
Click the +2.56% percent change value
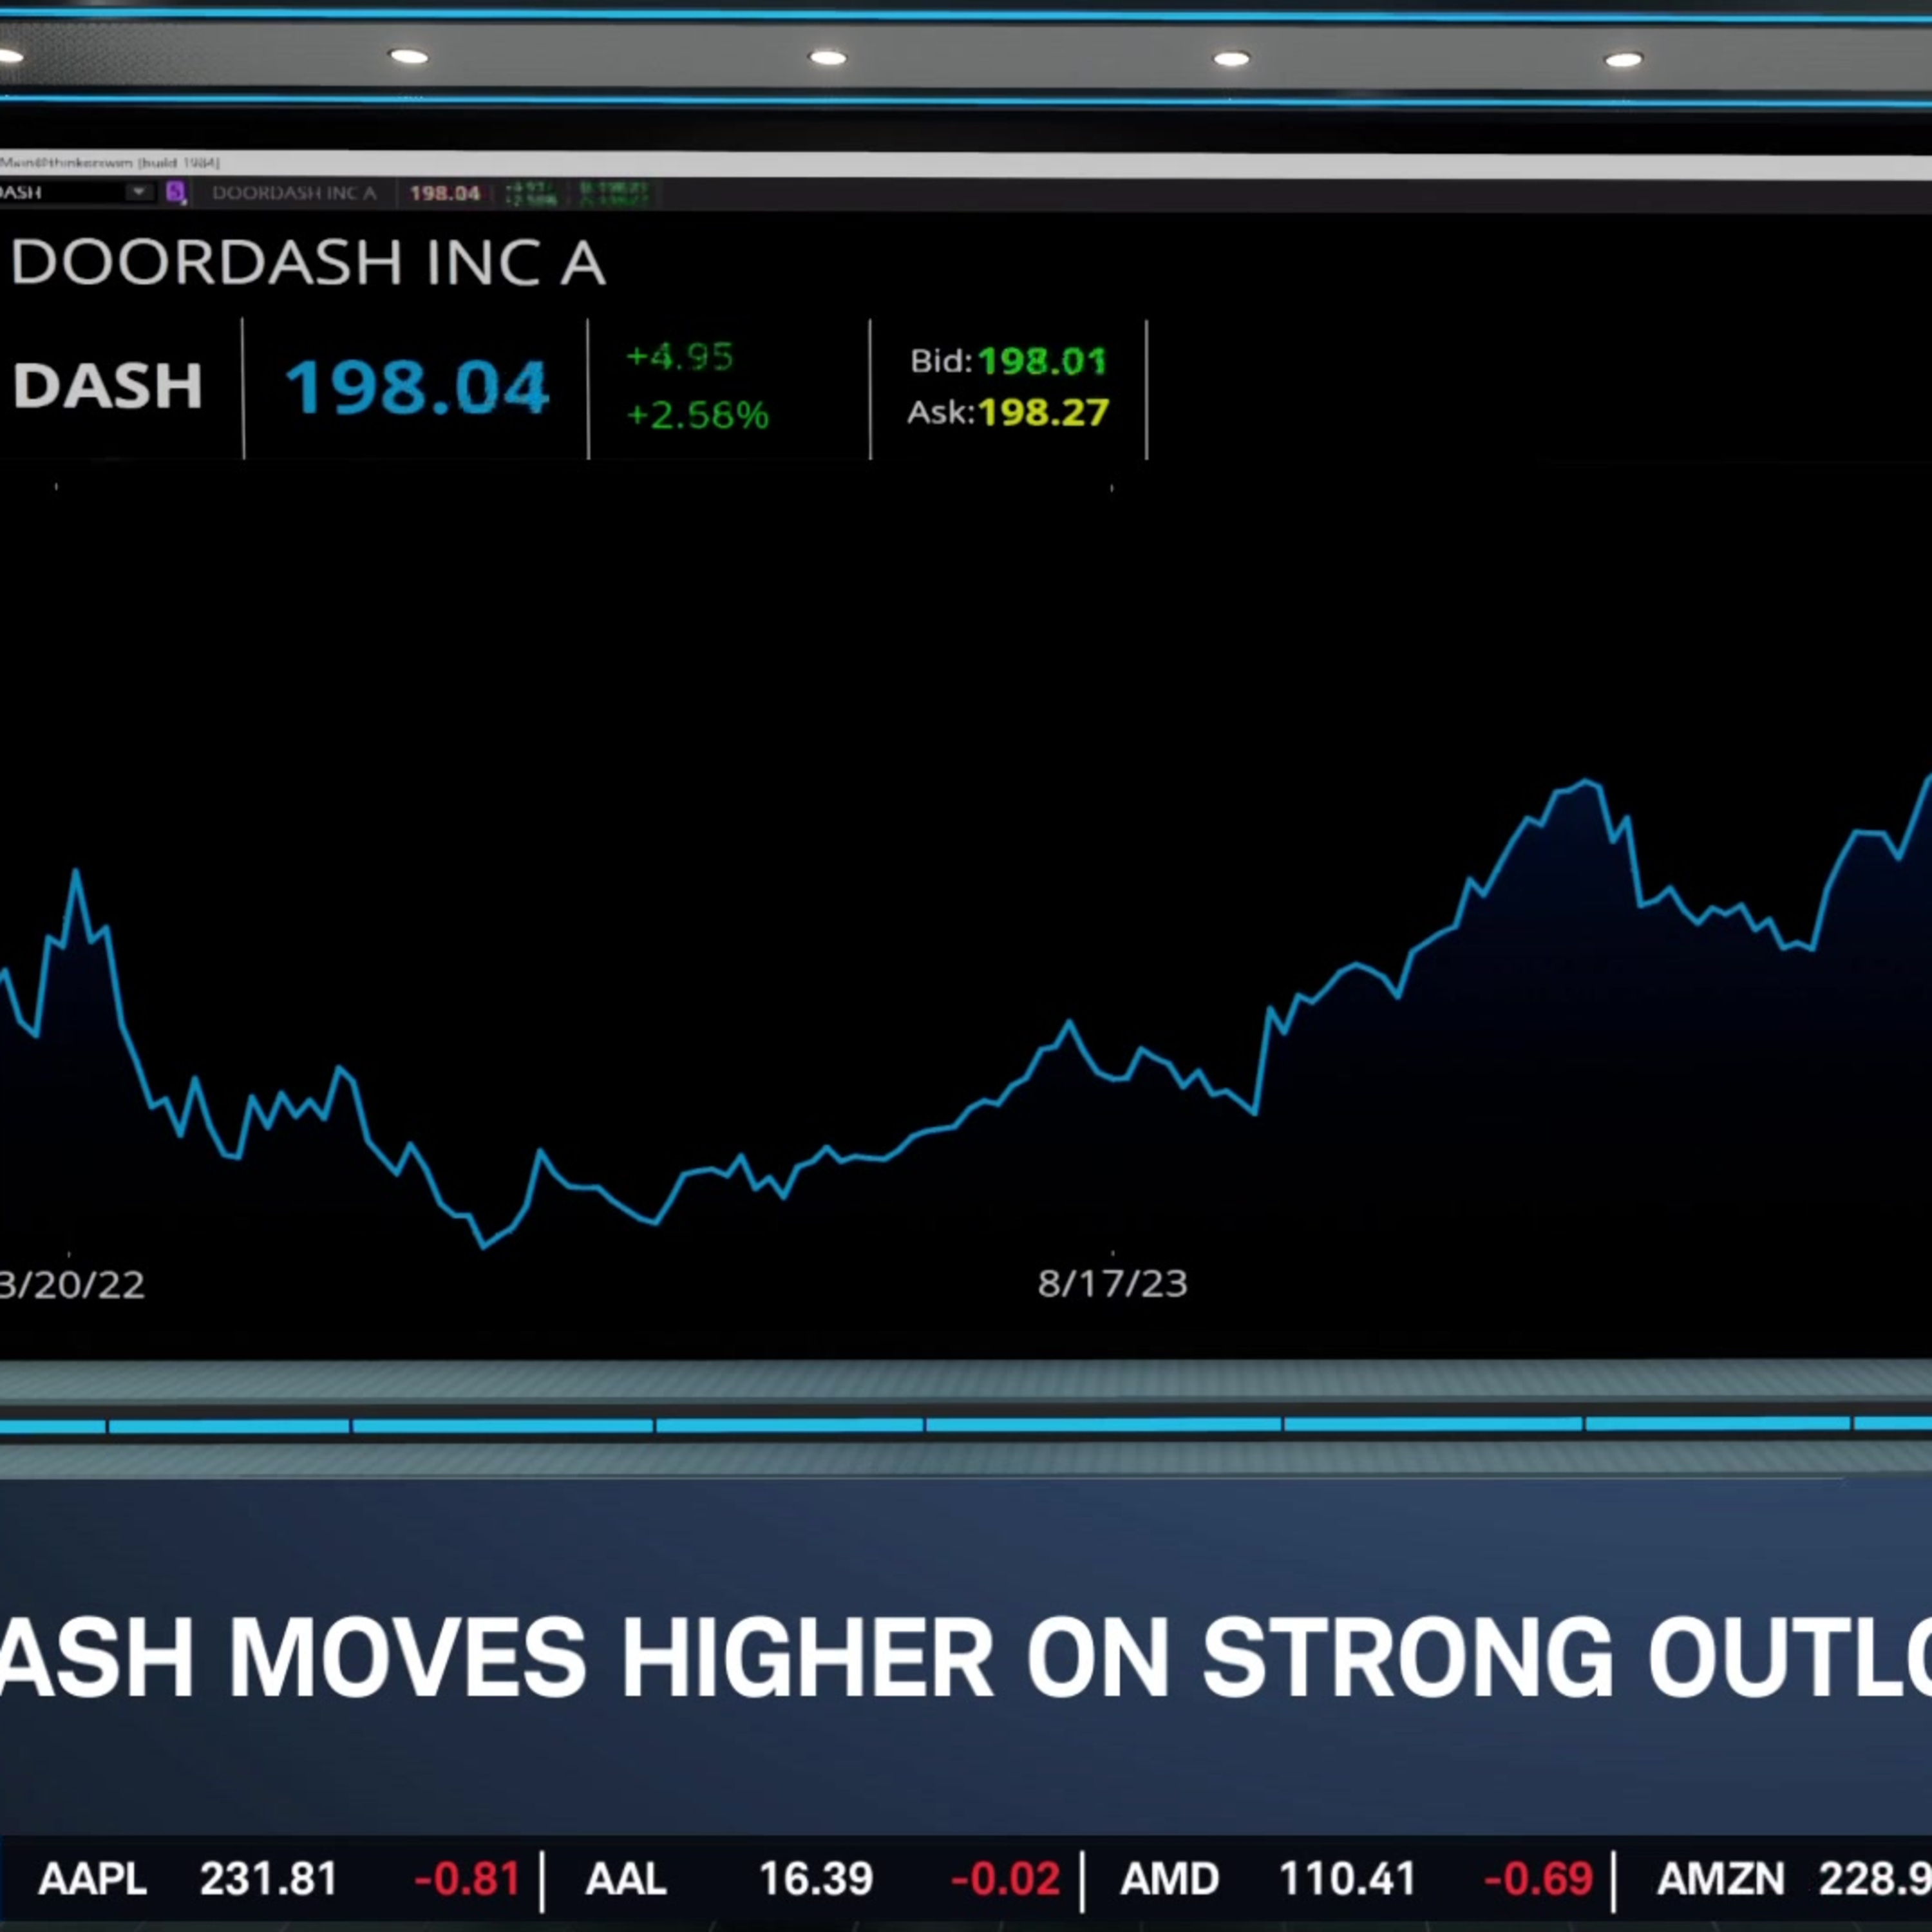(x=697, y=414)
